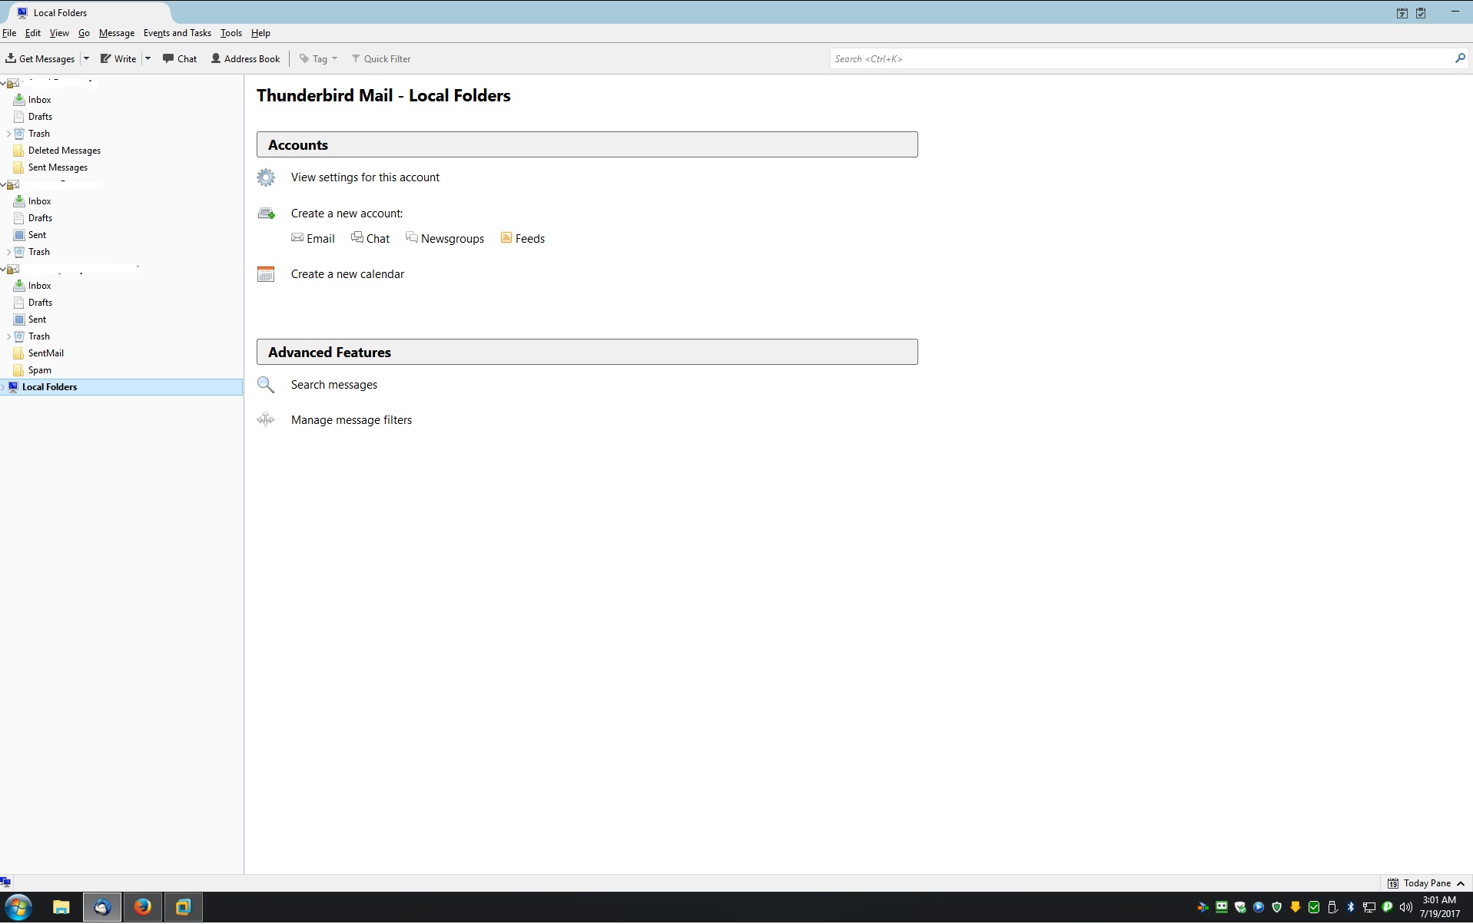This screenshot has width=1473, height=924.
Task: Open the Tasks tab icon in title bar
Action: click(1422, 13)
